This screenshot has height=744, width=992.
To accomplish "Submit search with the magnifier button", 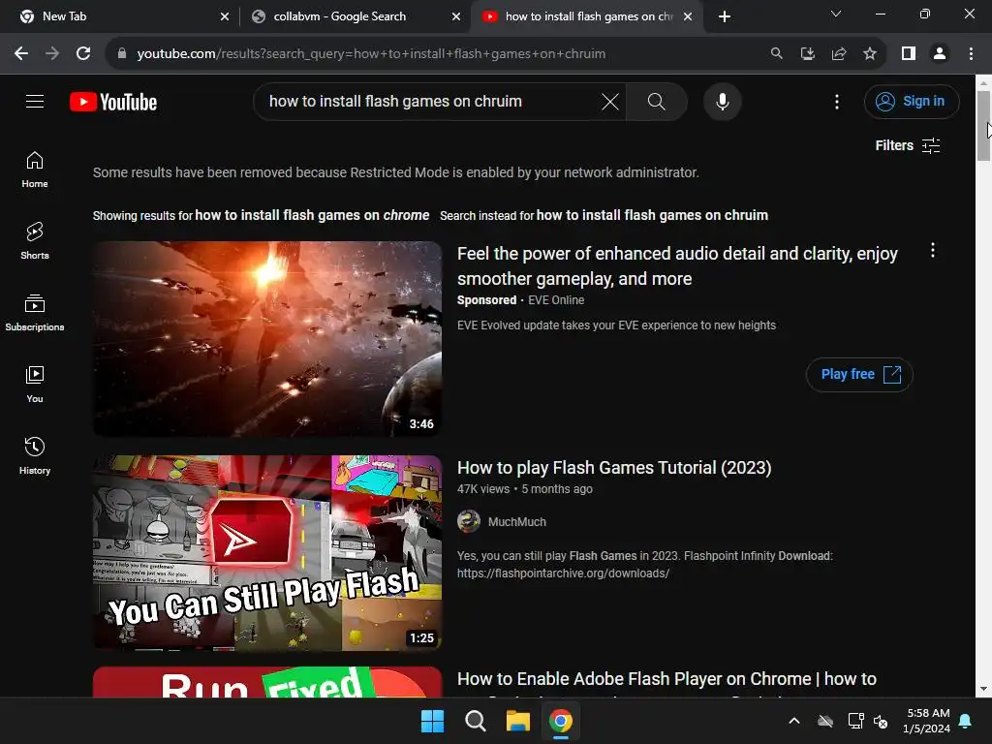I will pyautogui.click(x=656, y=101).
